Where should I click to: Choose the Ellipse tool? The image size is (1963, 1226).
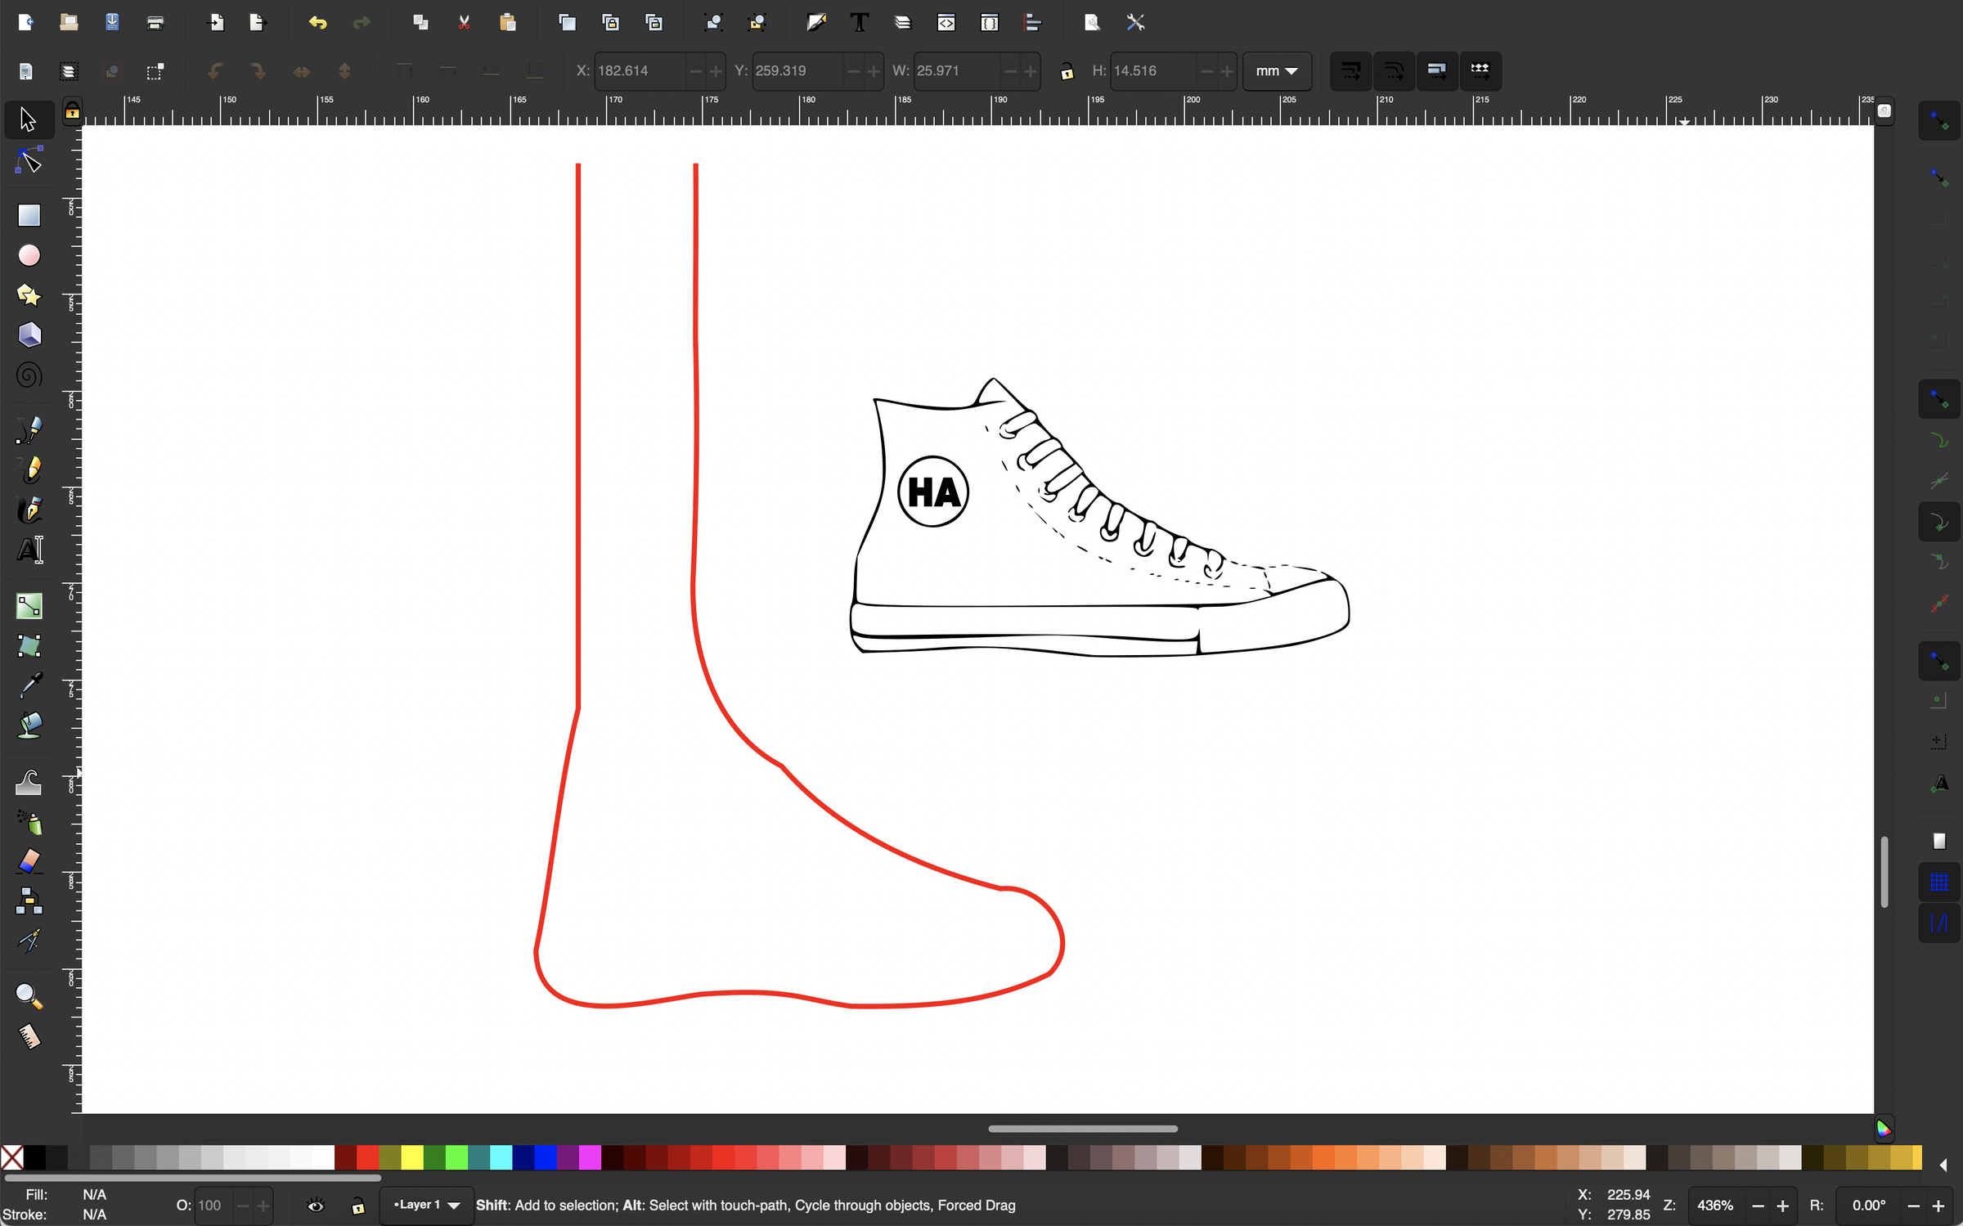coord(29,255)
